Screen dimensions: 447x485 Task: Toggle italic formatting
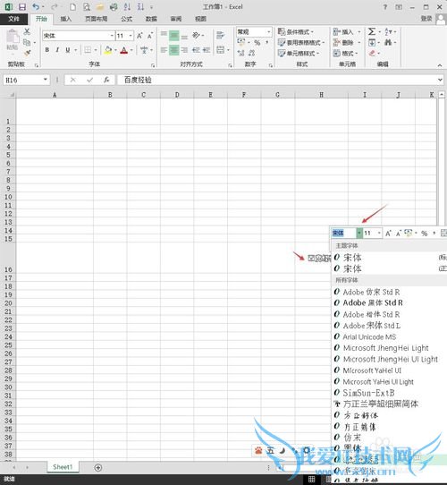pos(57,50)
